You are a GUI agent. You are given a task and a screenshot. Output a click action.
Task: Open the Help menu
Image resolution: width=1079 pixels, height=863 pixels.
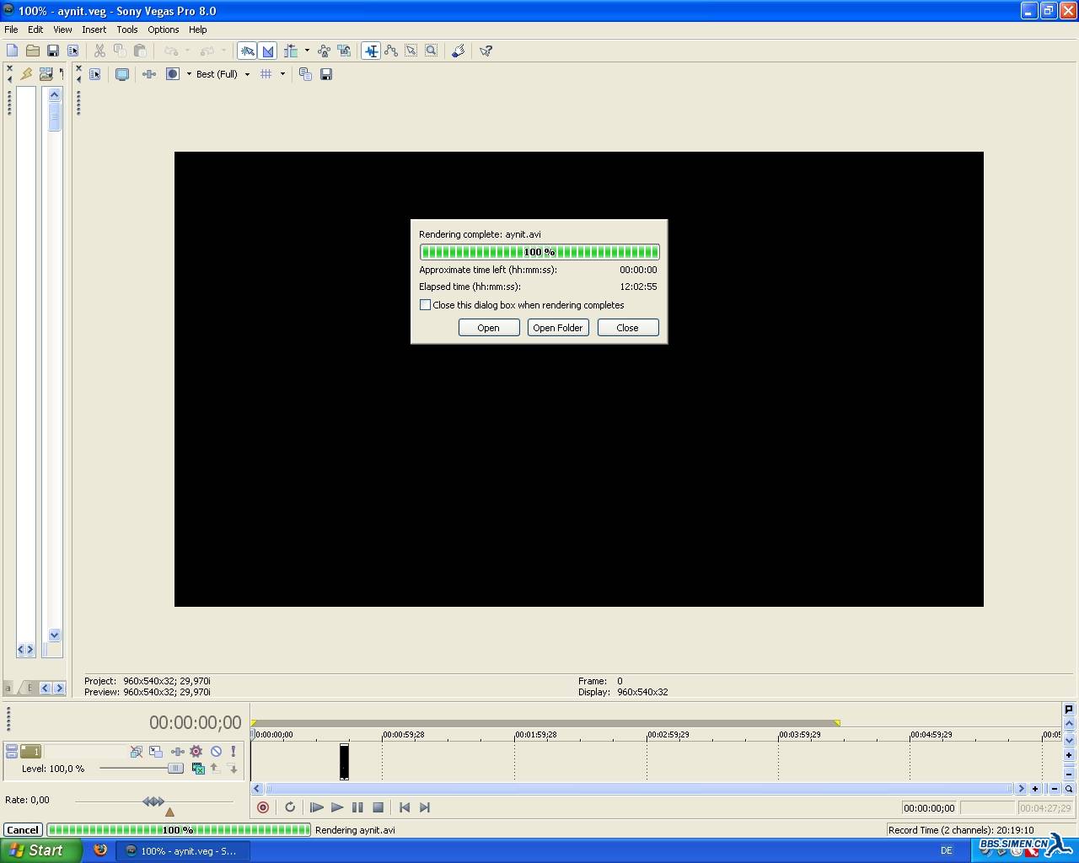point(198,29)
